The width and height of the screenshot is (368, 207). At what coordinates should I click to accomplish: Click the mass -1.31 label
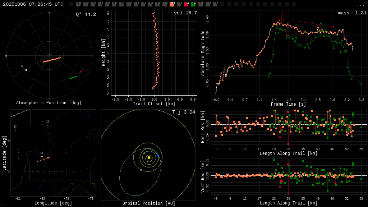click(352, 13)
